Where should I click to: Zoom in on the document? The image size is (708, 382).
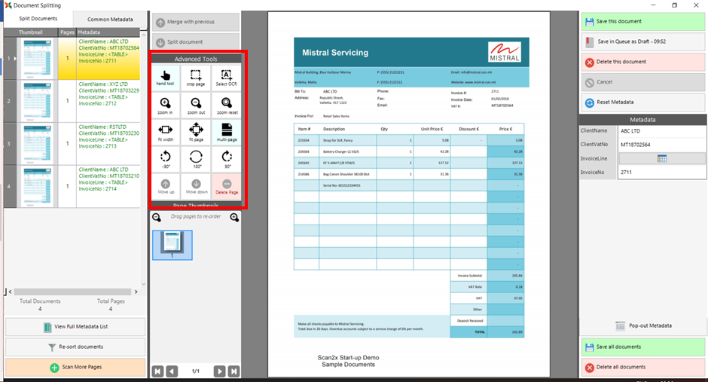click(x=165, y=104)
